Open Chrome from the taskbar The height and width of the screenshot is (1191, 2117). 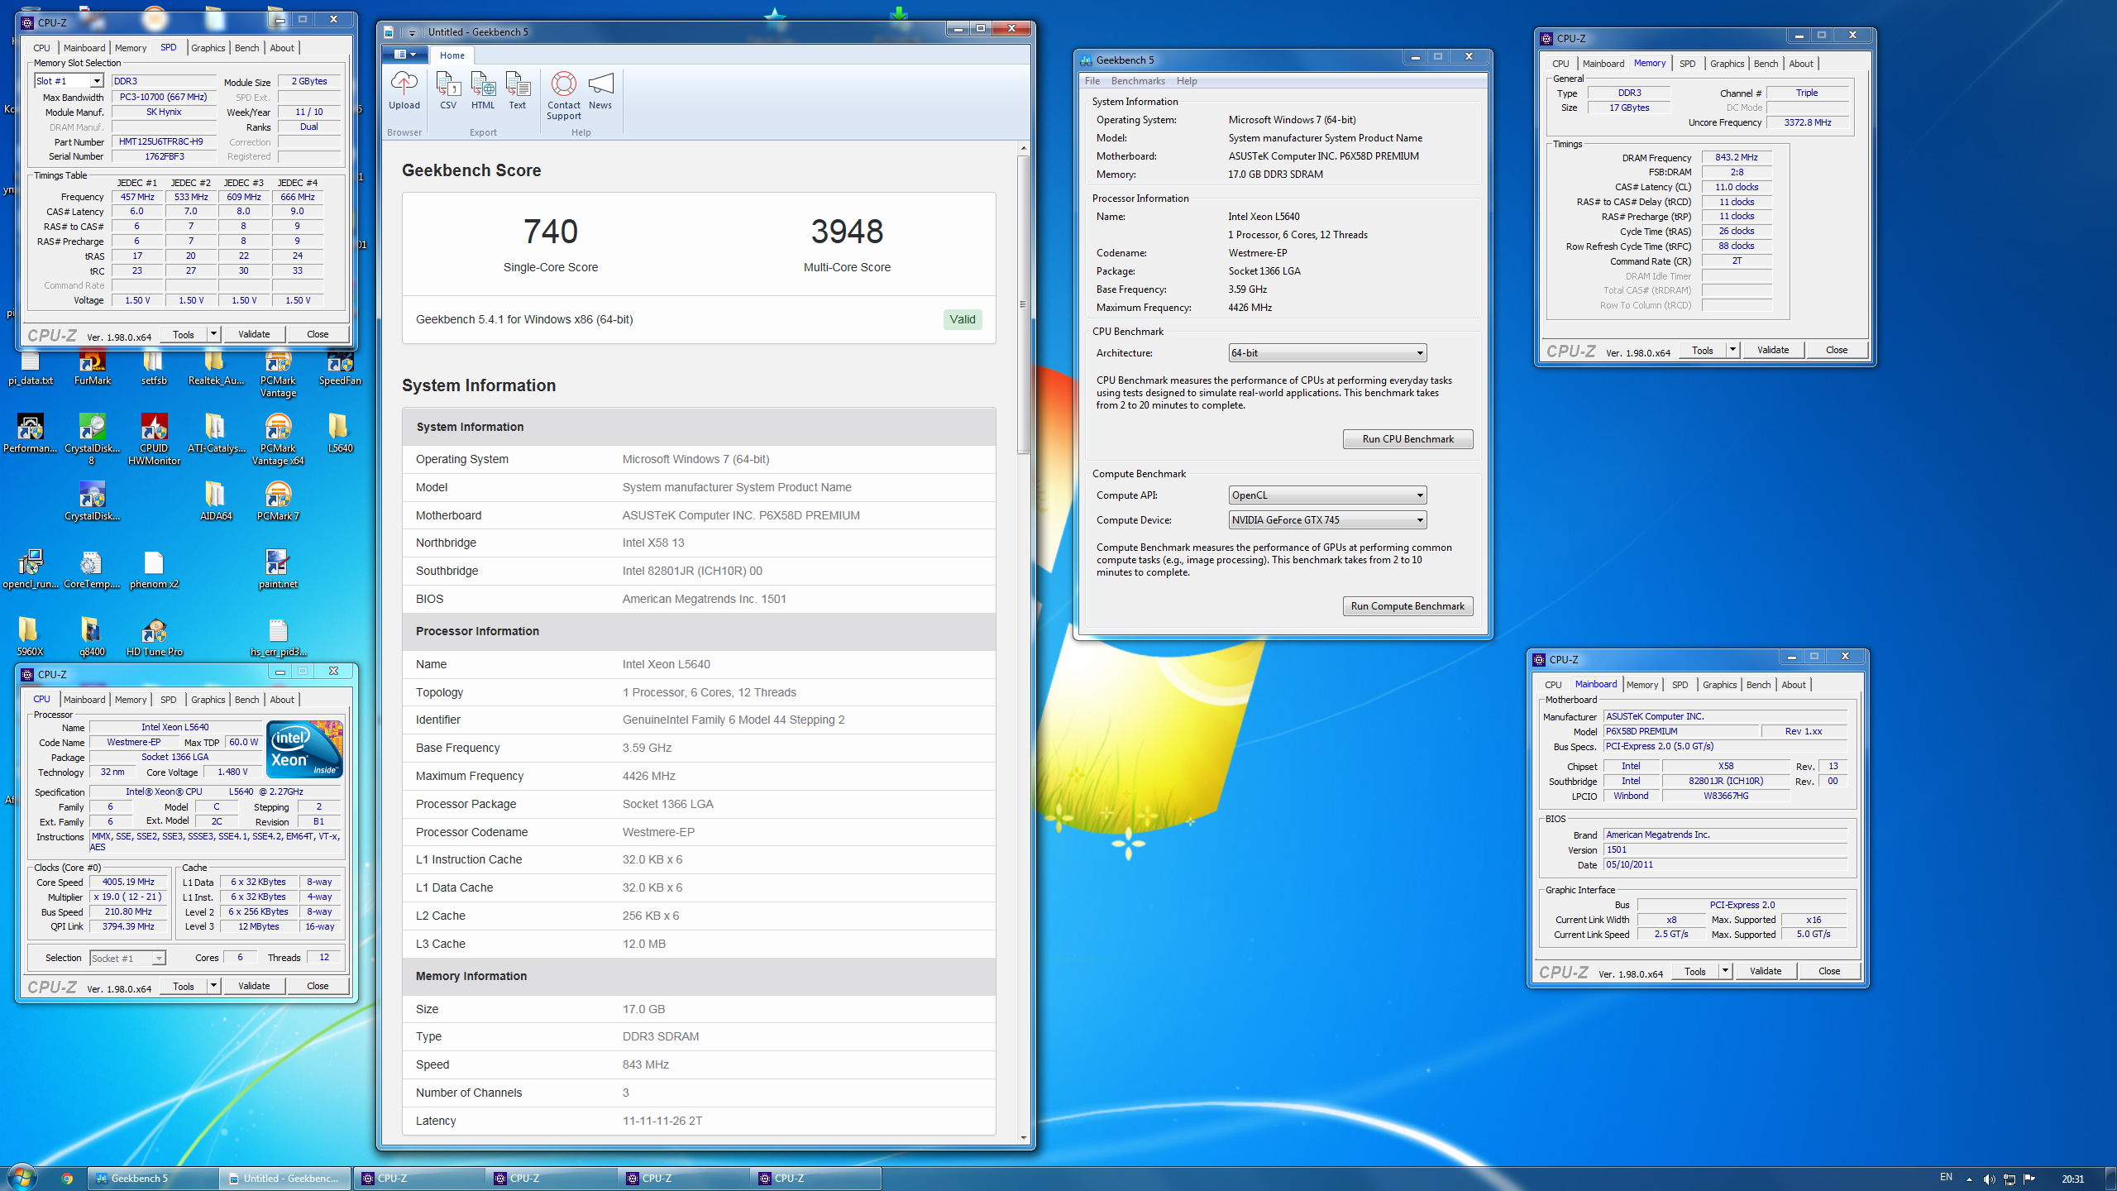[x=67, y=1179]
